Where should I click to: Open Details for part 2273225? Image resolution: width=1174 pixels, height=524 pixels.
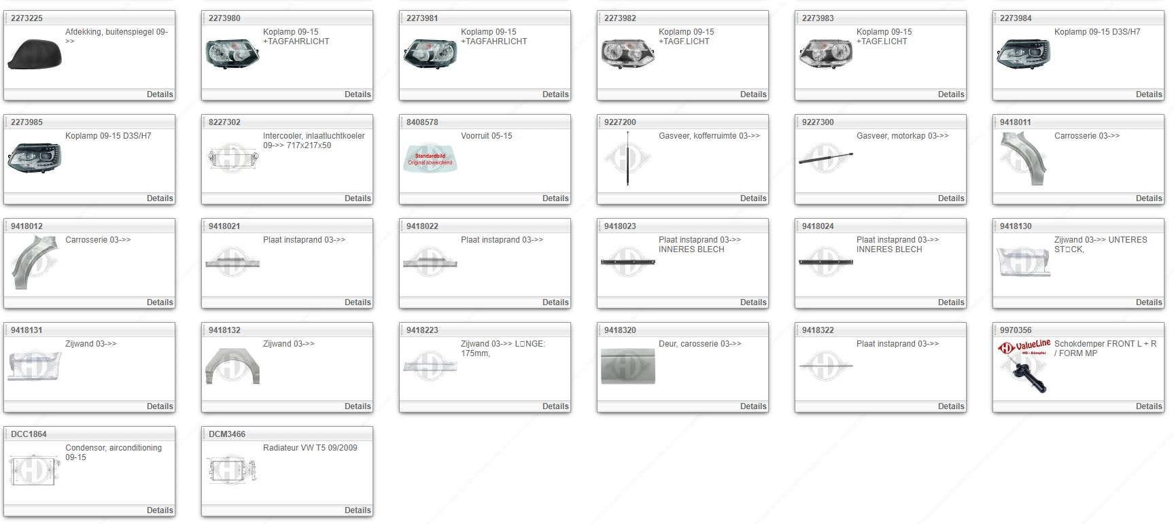tap(160, 94)
